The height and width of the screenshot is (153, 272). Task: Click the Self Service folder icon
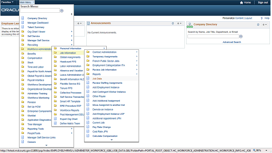(x=23, y=36)
